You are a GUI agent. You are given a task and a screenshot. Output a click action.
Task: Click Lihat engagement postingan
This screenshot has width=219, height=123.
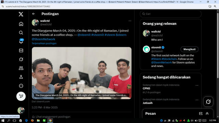pos(51,117)
